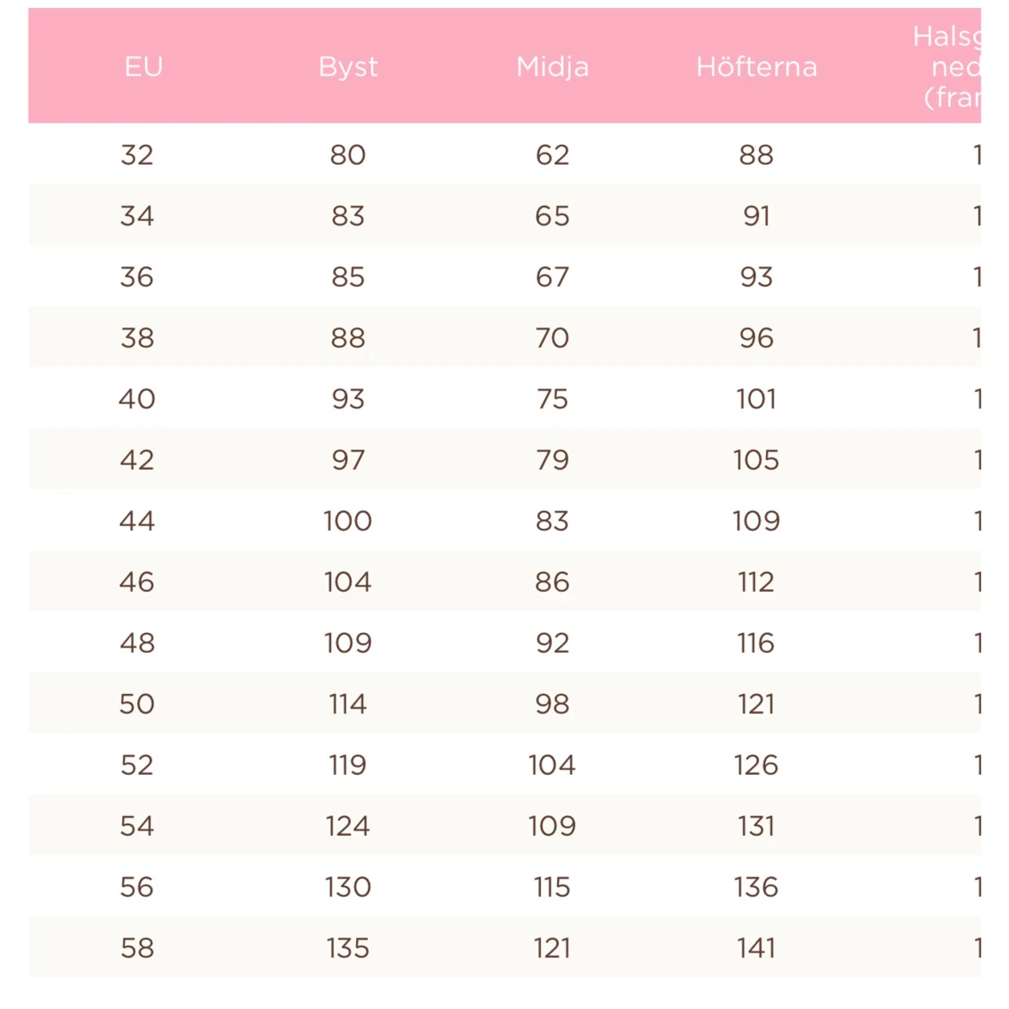Click waist value 70 for size 38
Screen dimensions: 1009x1009
(552, 338)
